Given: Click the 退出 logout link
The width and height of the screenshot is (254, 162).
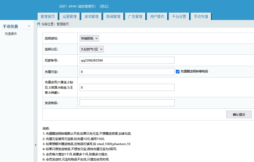Looking at the screenshot, I should (104, 6).
